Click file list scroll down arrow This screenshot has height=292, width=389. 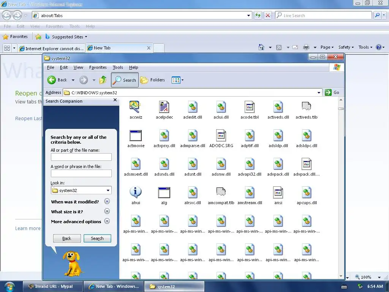(x=341, y=276)
